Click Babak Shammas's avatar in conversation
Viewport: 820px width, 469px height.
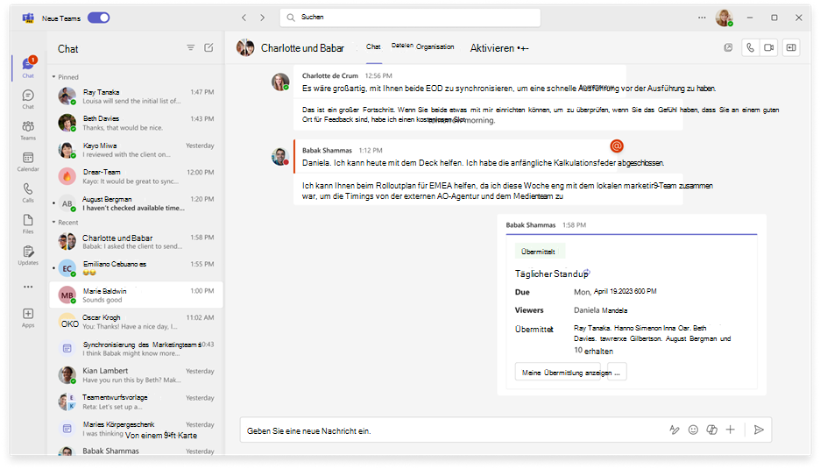tap(280, 157)
